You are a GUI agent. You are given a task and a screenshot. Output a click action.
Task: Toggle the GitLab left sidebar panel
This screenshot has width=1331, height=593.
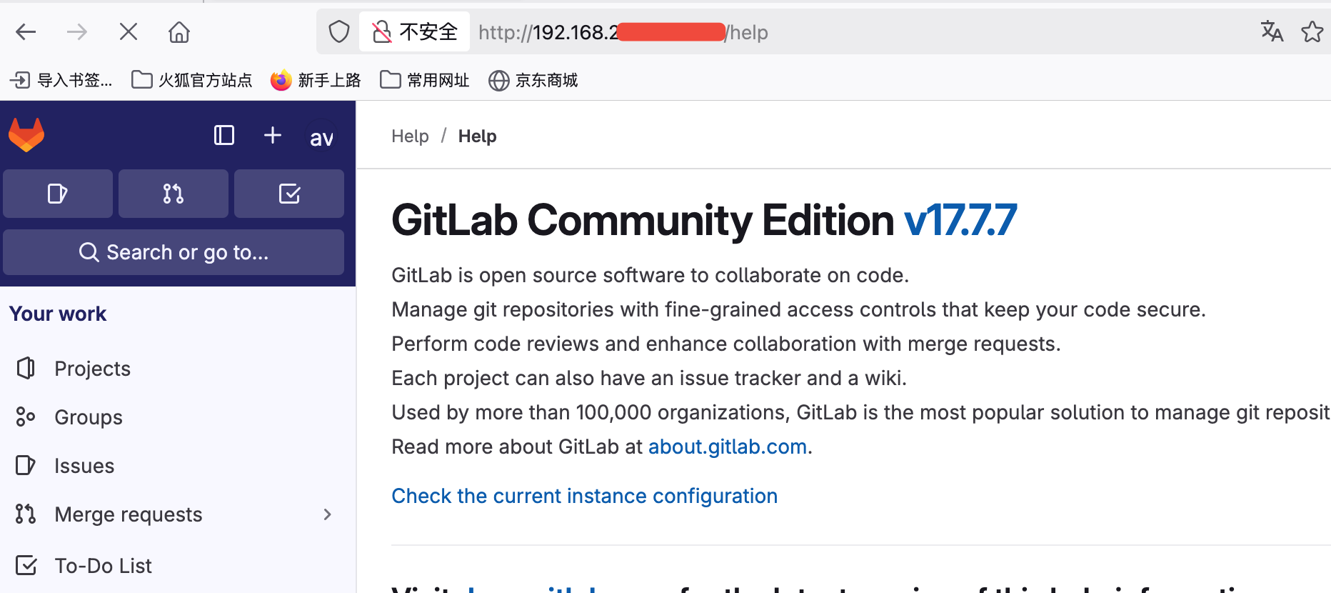pyautogui.click(x=223, y=135)
